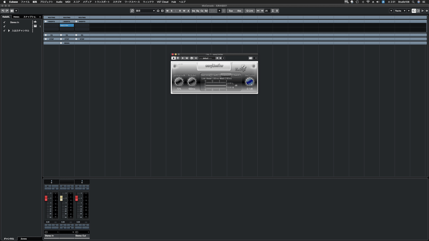Activate the Q-Link button
This screenshot has width=429, height=241.
coord(250,11)
